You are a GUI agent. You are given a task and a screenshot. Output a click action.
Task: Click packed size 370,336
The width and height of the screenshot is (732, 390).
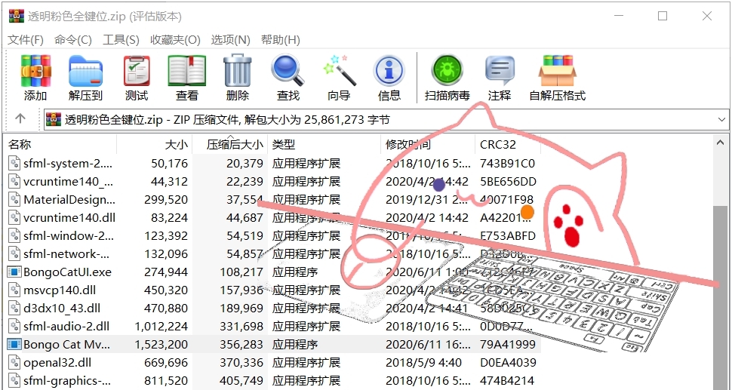pyautogui.click(x=241, y=363)
